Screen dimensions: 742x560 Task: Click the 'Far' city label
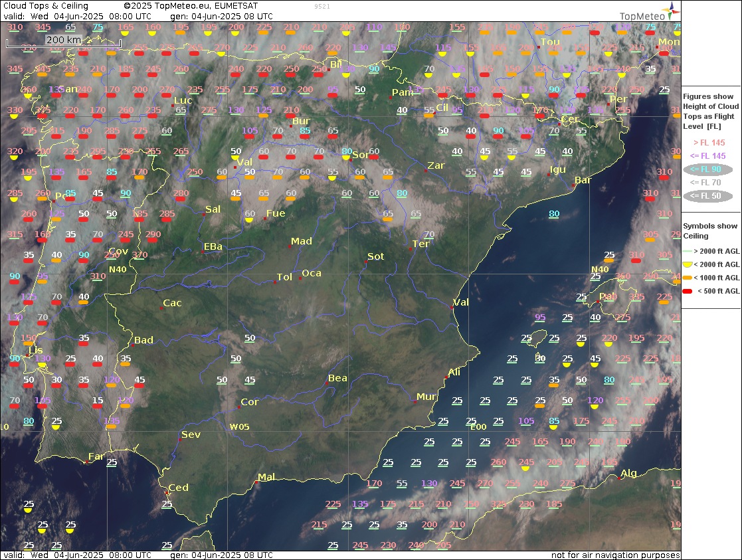point(96,456)
